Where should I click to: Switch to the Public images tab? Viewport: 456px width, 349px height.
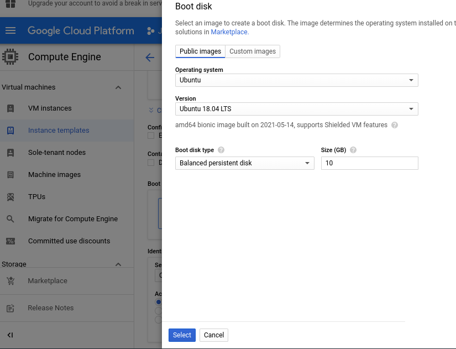200,51
